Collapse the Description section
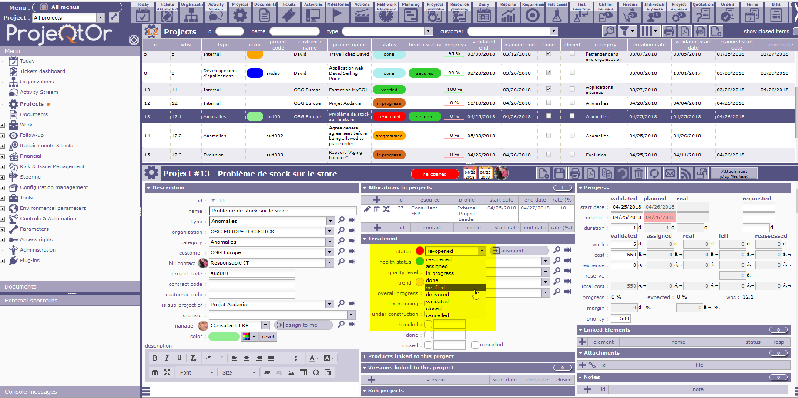Image resolution: width=798 pixels, height=398 pixels. coord(149,188)
